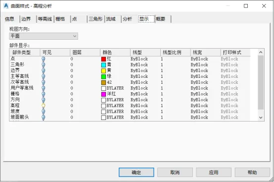Viewport: 274px width, 182px height.
Task: Pick the color 42 swatch for 次等高线
Action: click(x=104, y=82)
